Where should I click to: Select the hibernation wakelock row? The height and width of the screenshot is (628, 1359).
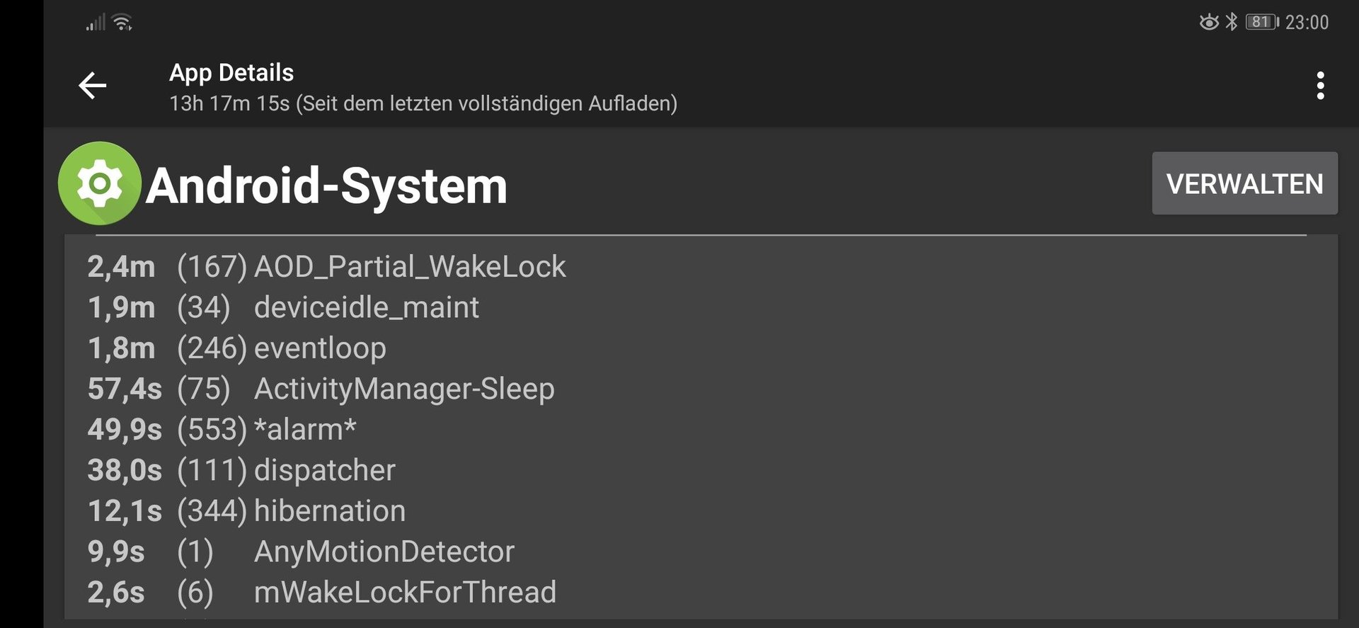point(701,511)
